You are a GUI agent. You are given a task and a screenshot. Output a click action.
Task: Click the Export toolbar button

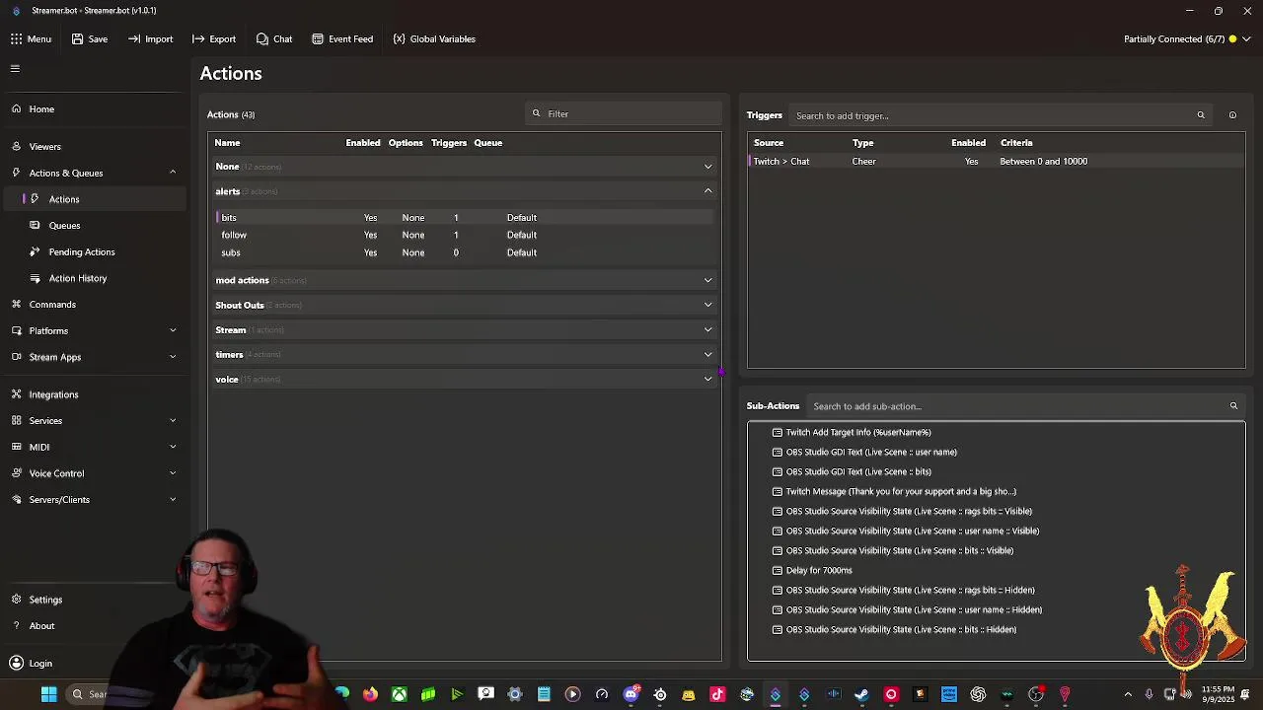point(213,38)
